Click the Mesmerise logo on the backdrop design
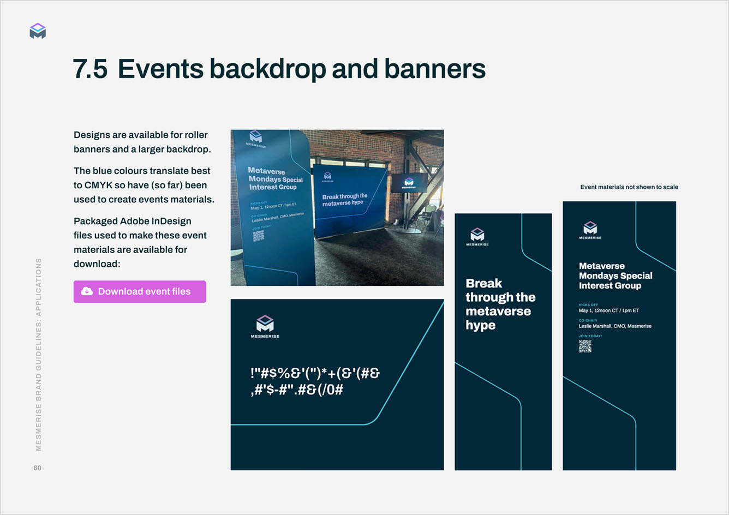Image resolution: width=729 pixels, height=515 pixels. pos(265,326)
